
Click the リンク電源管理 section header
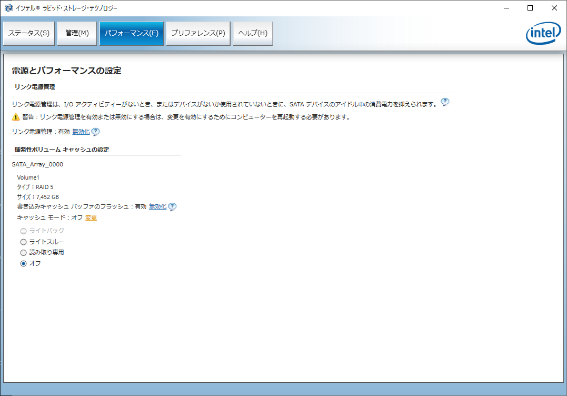point(35,87)
